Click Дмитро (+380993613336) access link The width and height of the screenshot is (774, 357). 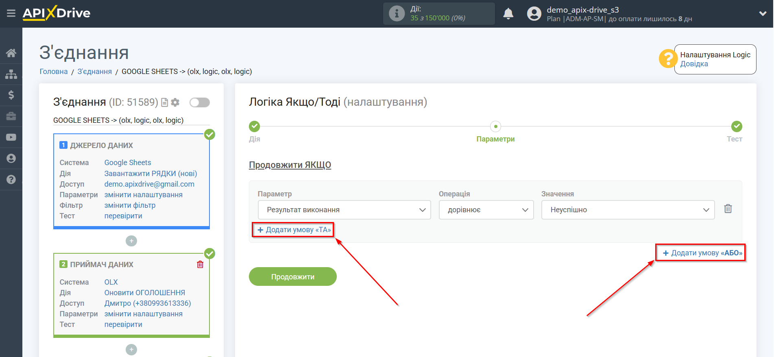(x=148, y=303)
